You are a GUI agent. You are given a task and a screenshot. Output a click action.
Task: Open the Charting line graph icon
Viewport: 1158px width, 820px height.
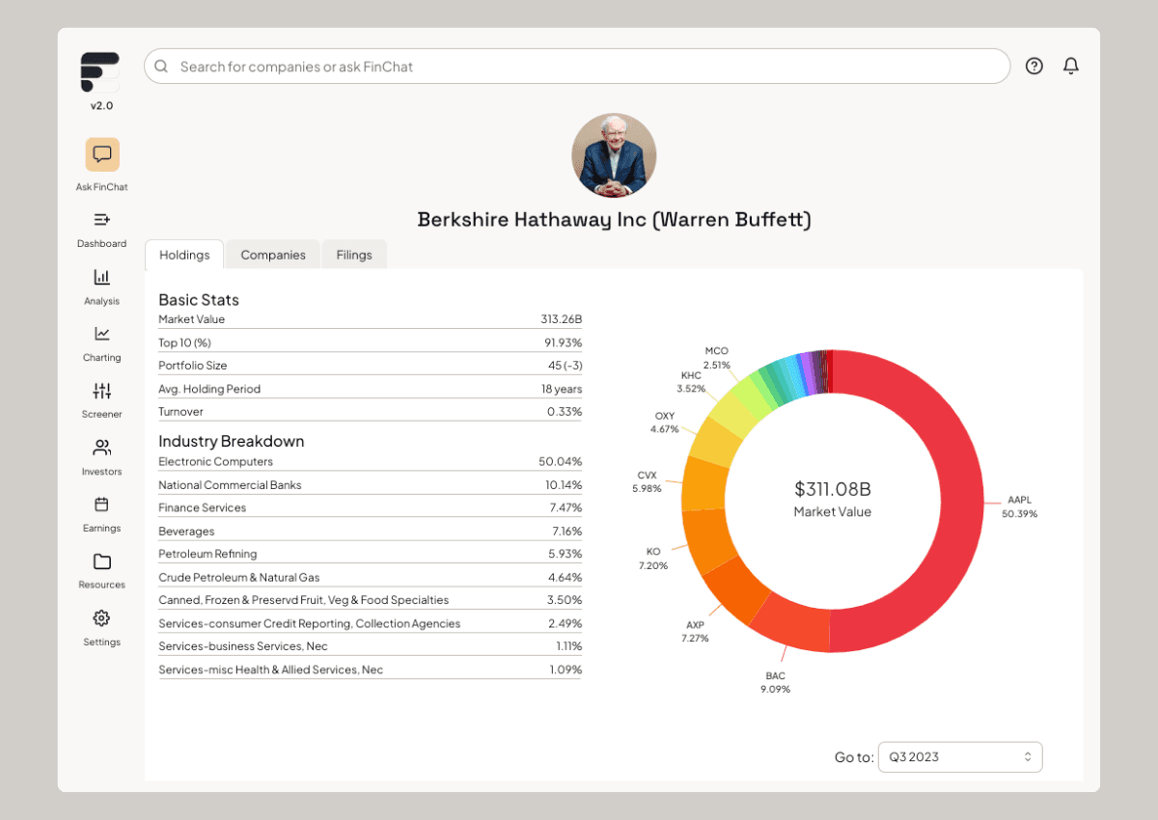click(x=102, y=334)
